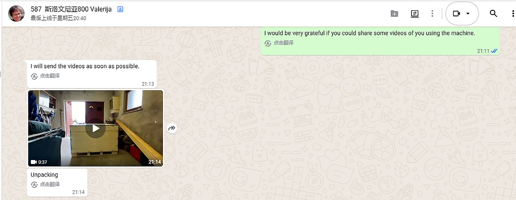Screen dimensions: 516x200
Task: Click the video camera duration icon on thumbnail
Action: [x=34, y=162]
